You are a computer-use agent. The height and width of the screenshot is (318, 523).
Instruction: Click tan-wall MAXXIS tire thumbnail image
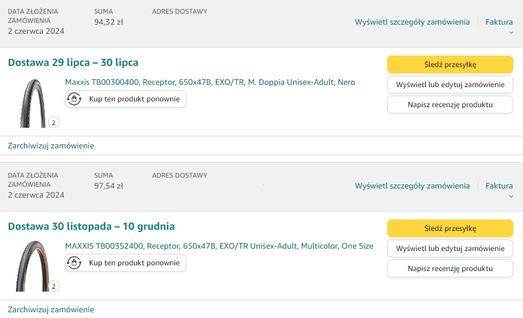tap(33, 266)
